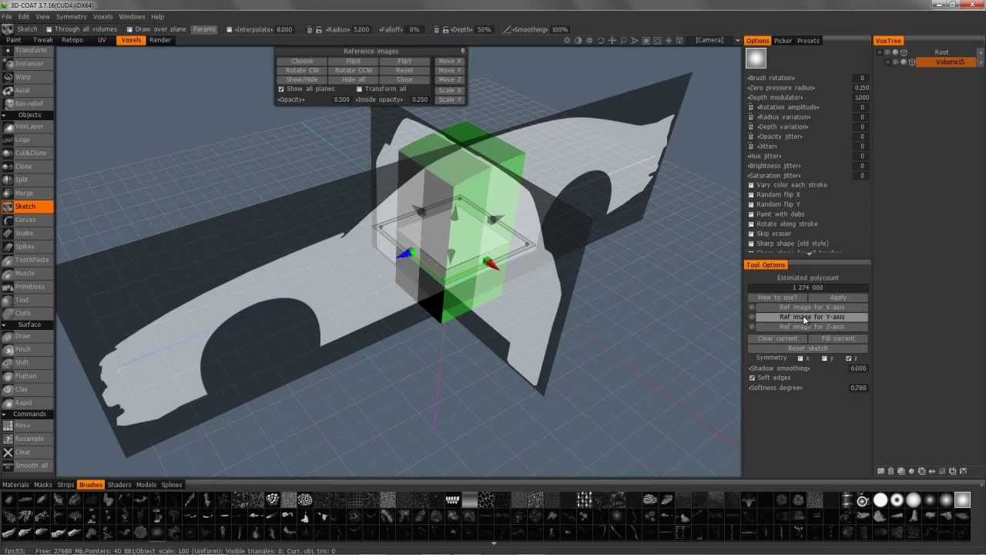Select the Spikes tool
This screenshot has height=555, width=986.
27,247
